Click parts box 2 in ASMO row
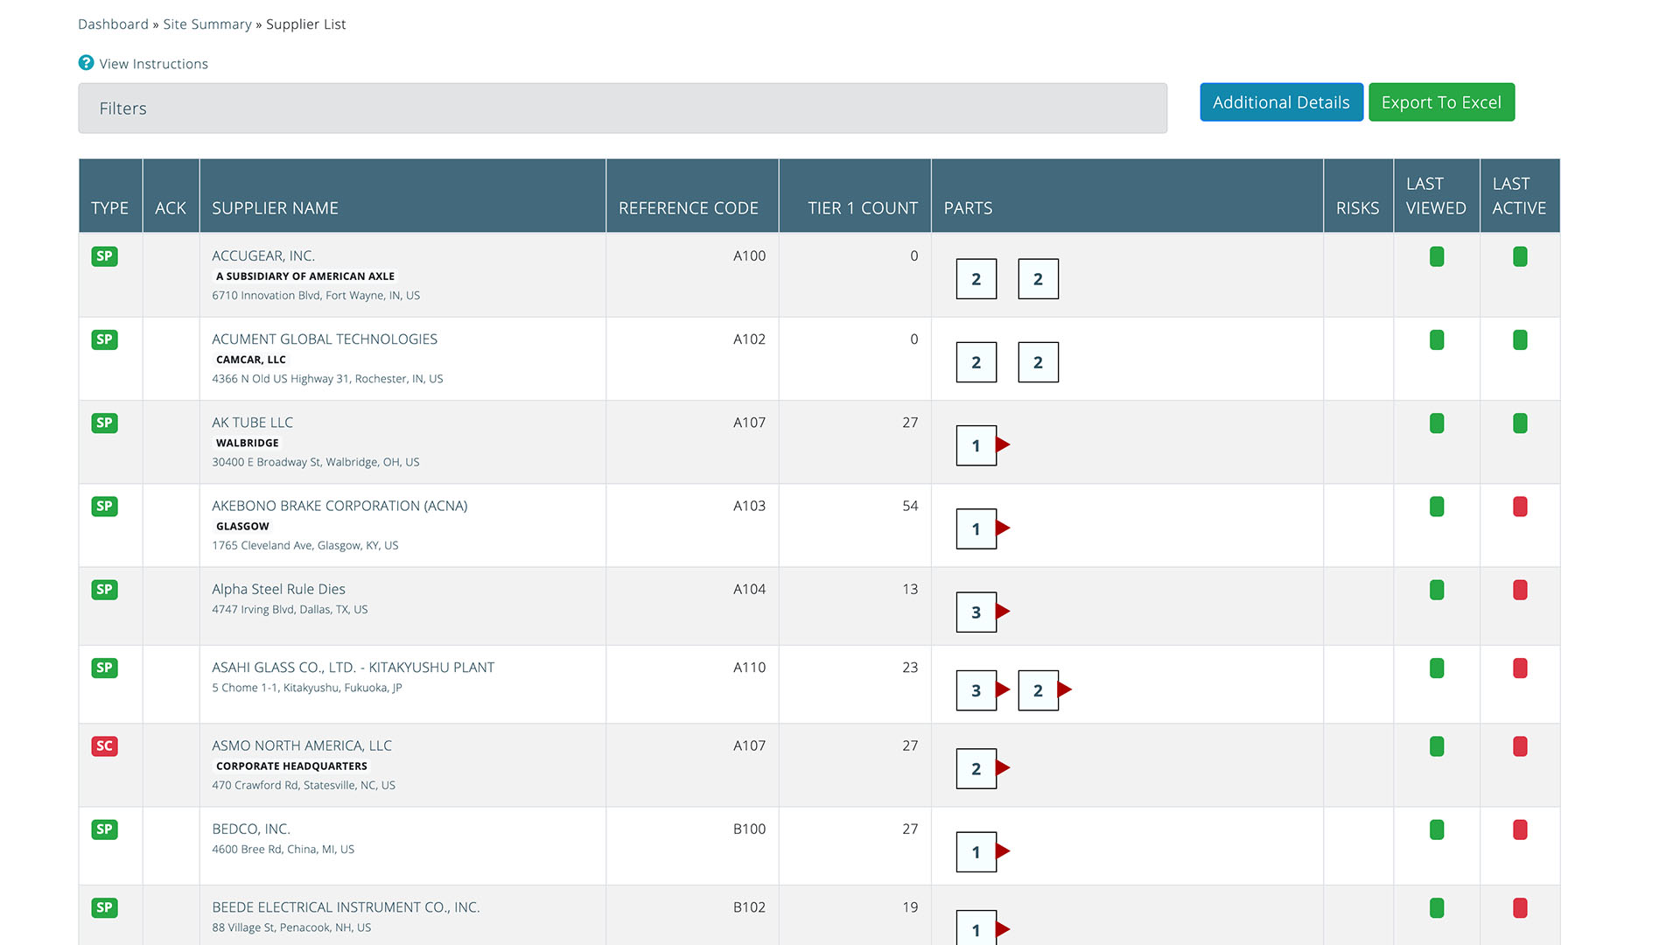 pos(976,769)
